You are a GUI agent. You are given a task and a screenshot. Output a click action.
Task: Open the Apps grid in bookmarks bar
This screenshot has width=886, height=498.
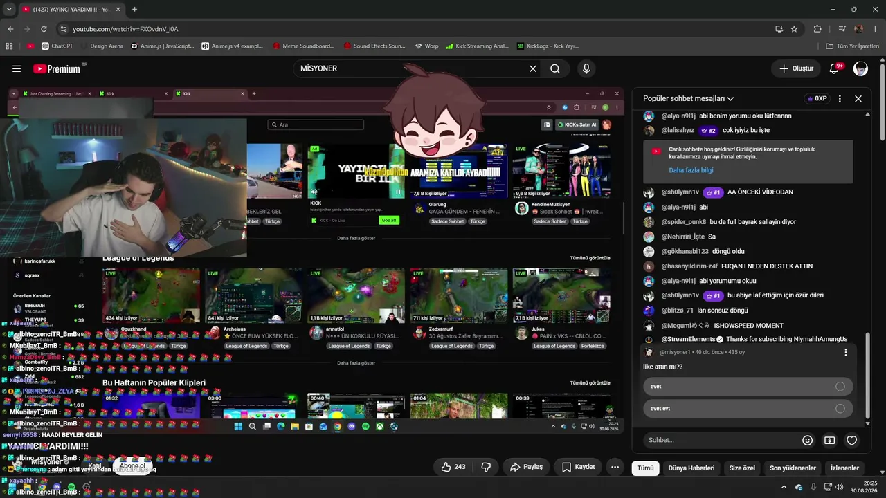pos(9,46)
